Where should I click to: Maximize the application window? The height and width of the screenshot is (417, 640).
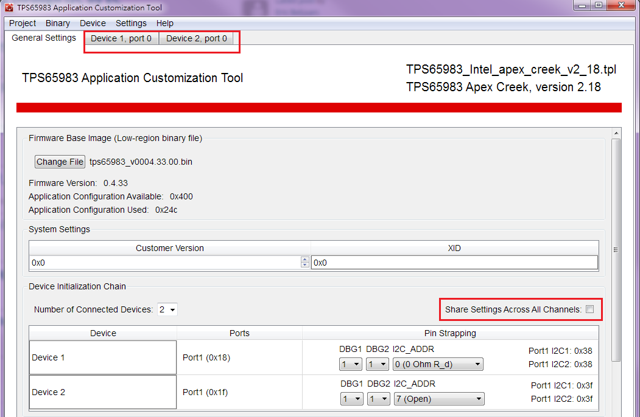pyautogui.click(x=599, y=5)
